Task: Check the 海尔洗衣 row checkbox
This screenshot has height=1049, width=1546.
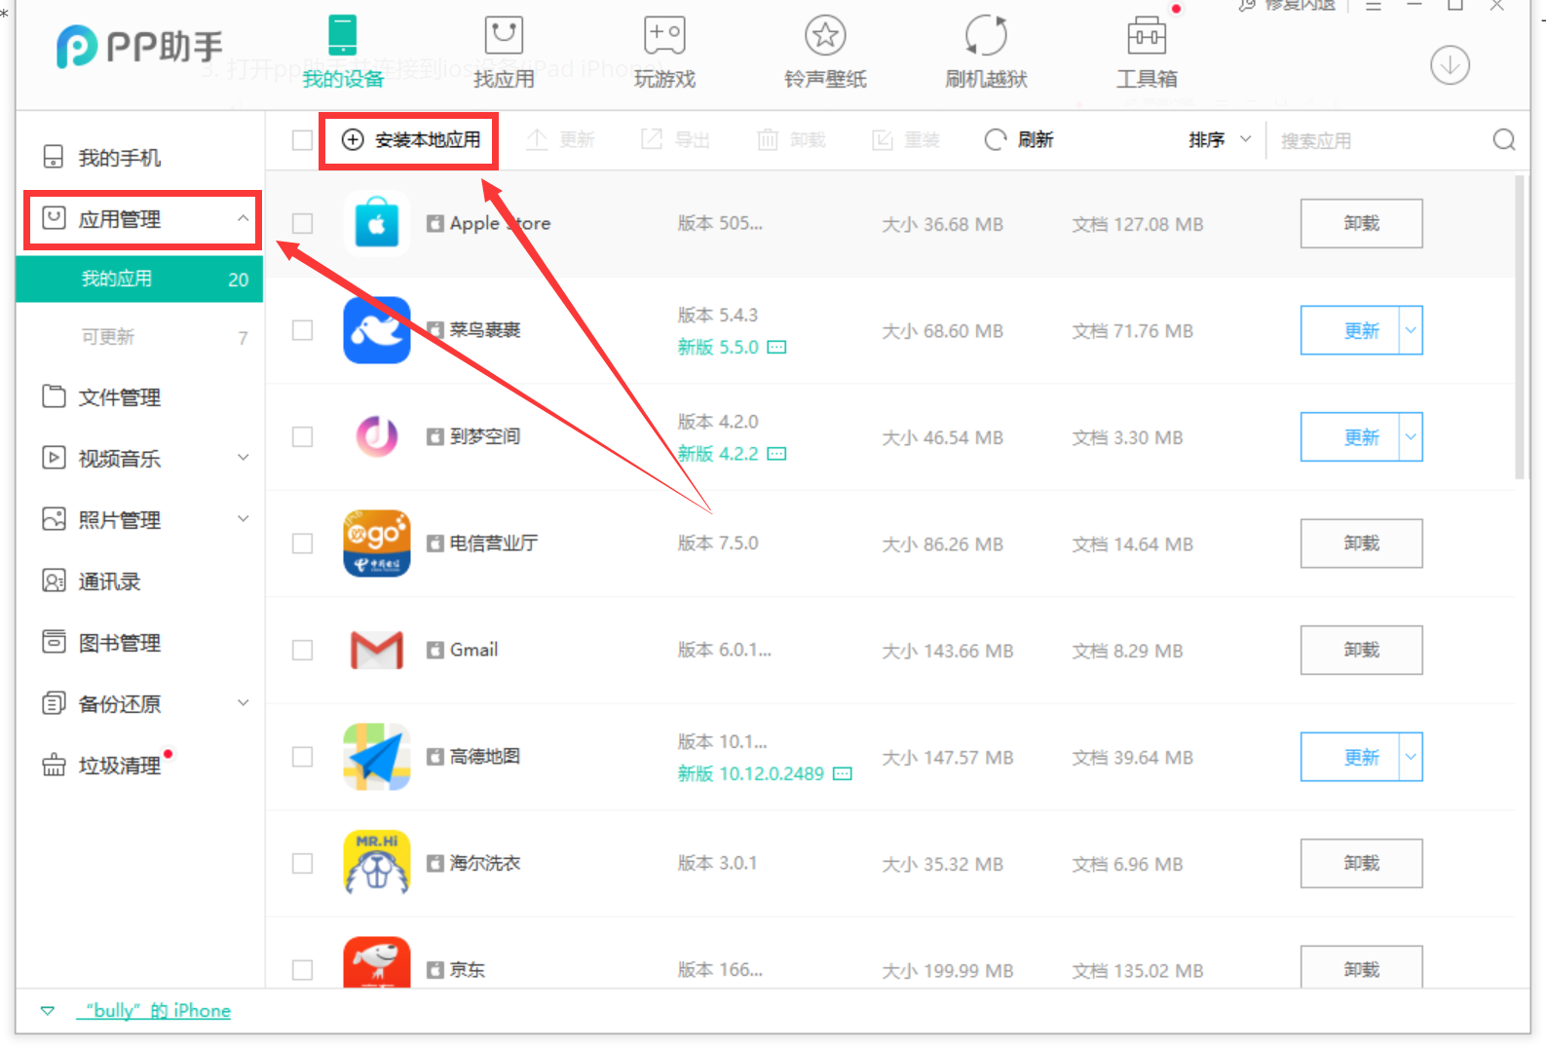Action: click(x=303, y=863)
